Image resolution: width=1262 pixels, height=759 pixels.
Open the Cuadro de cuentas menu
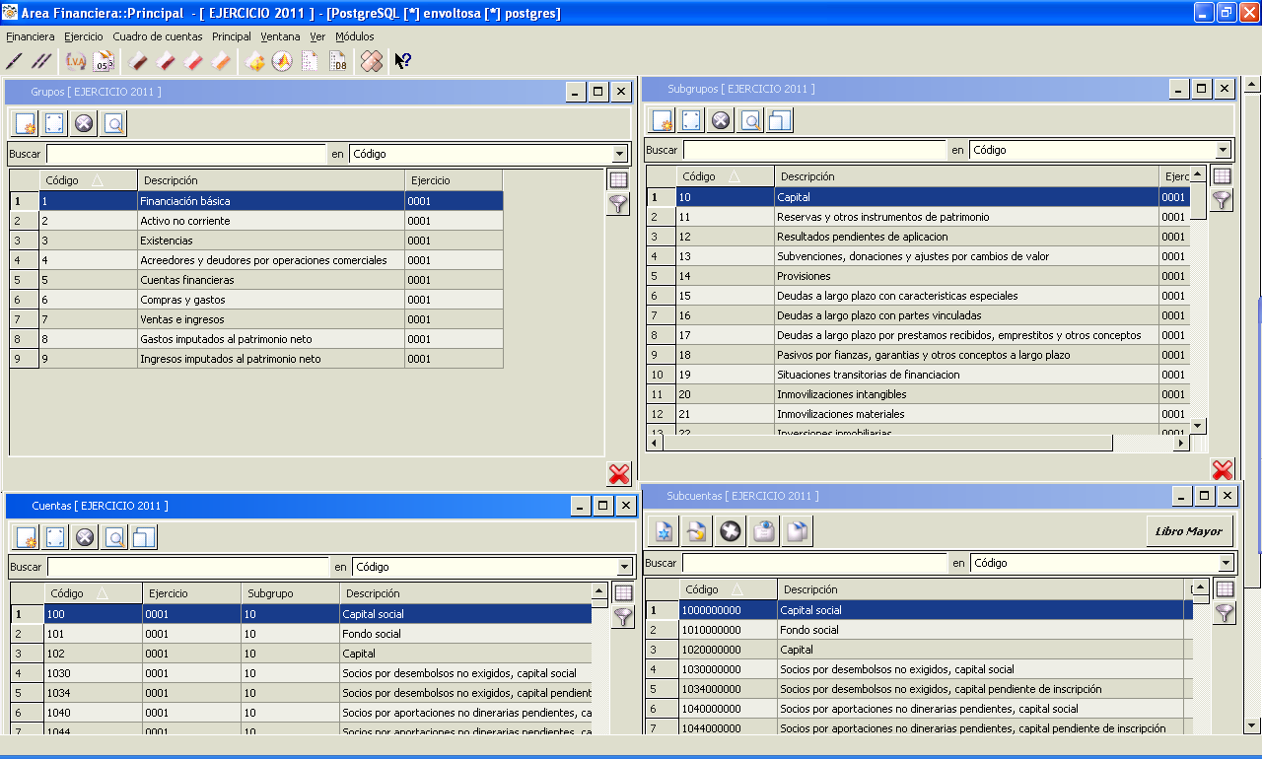point(158,36)
